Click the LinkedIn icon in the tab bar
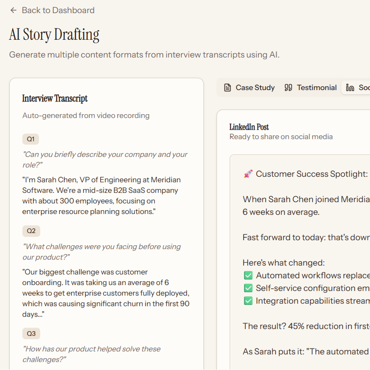Screen dimensions: 370x370 pos(350,88)
